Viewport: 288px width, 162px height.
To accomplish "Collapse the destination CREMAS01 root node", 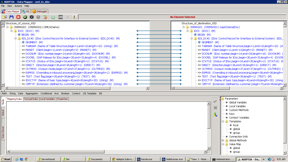I will (x=183, y=27).
